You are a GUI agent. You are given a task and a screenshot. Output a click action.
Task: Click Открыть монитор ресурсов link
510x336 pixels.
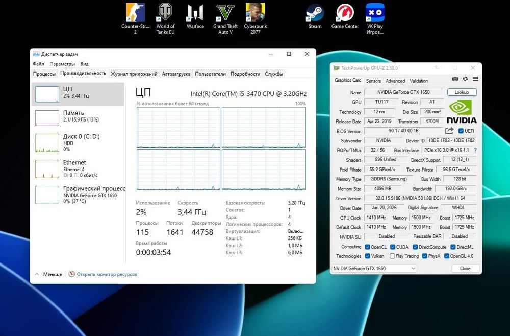coord(107,274)
